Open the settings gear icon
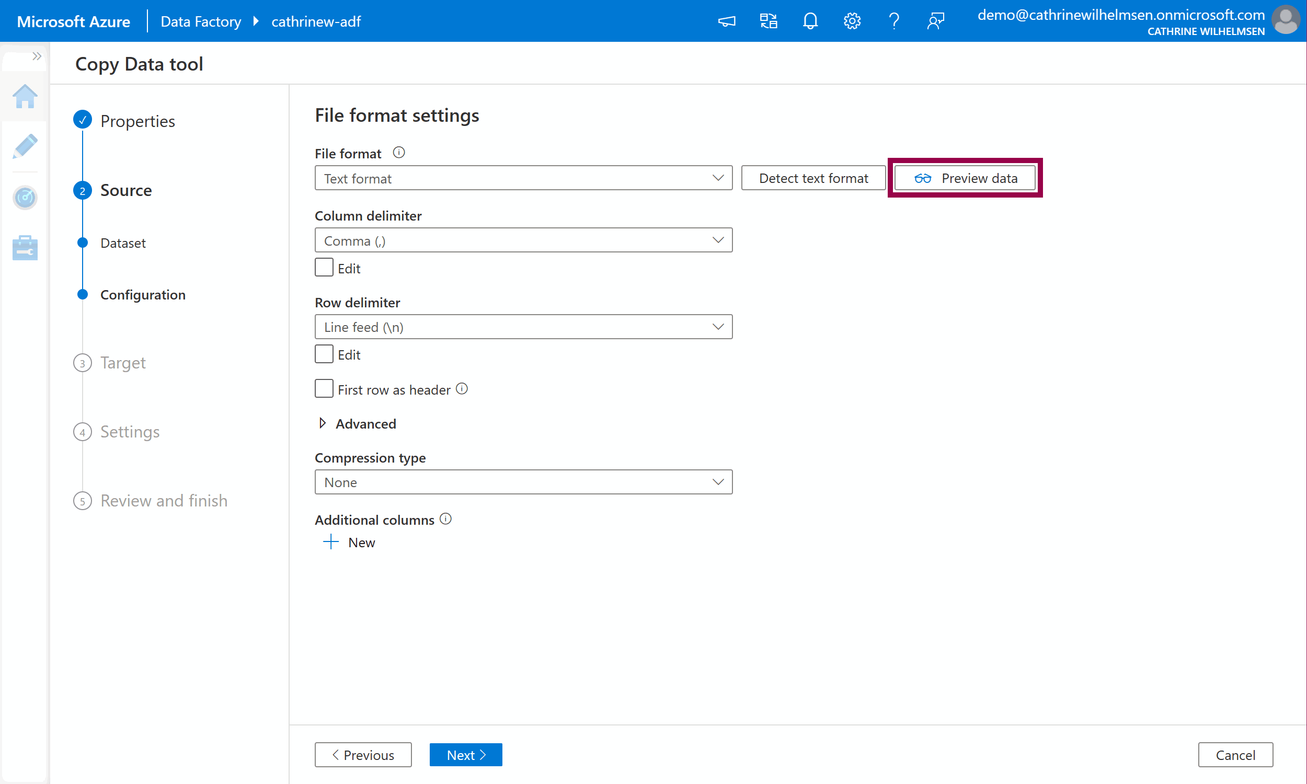The image size is (1307, 784). (x=852, y=21)
